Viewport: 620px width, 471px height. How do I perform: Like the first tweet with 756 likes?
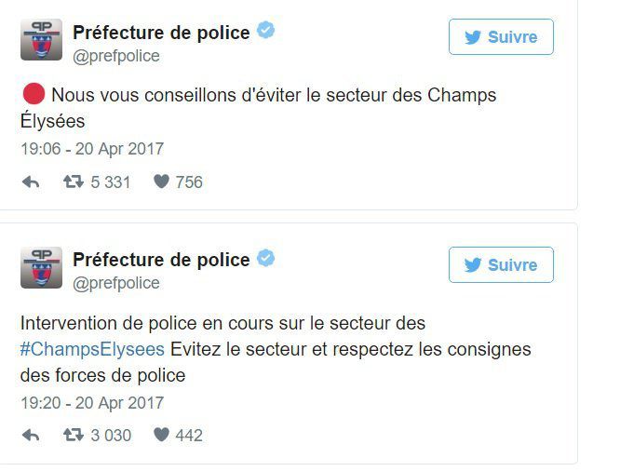point(161,182)
